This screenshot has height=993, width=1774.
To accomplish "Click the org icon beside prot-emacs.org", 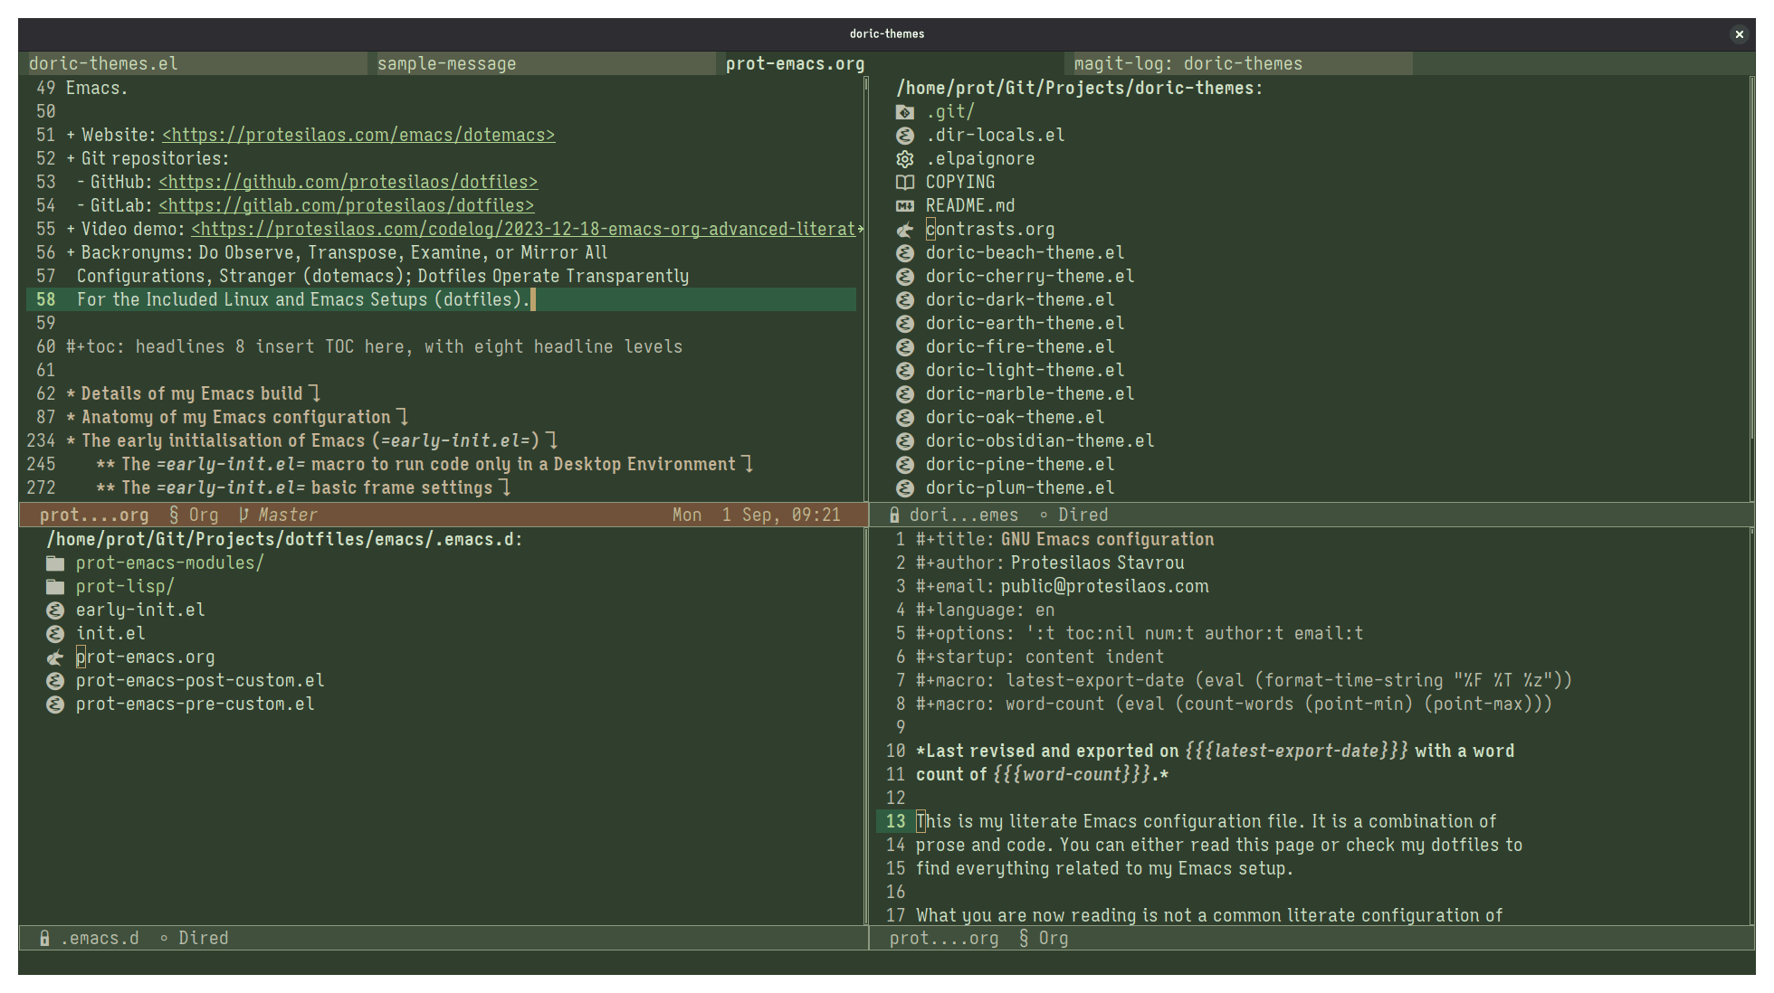I will click(55, 657).
